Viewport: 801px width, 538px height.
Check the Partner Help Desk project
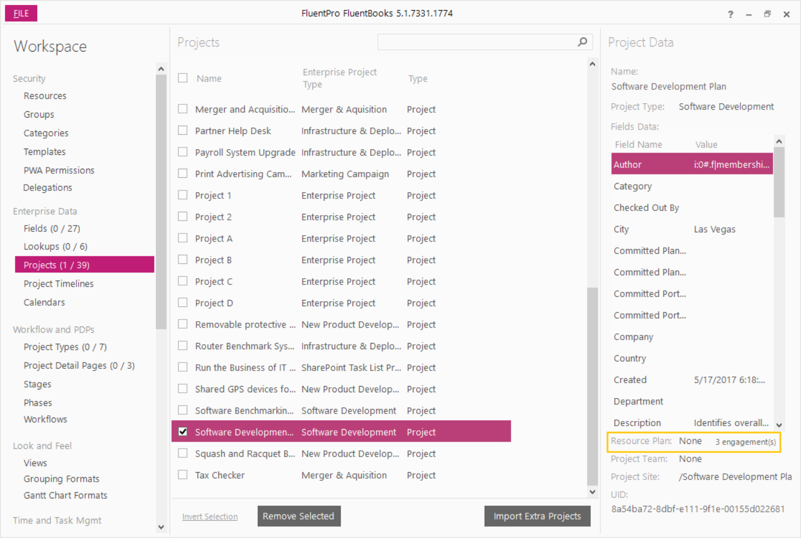pos(183,131)
